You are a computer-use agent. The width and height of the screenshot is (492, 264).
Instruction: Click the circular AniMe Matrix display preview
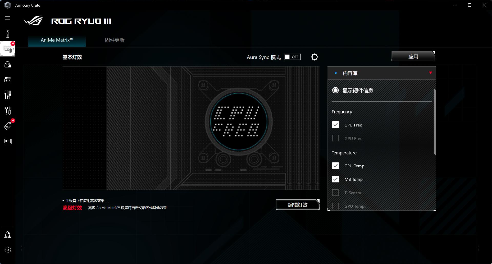tap(239, 121)
